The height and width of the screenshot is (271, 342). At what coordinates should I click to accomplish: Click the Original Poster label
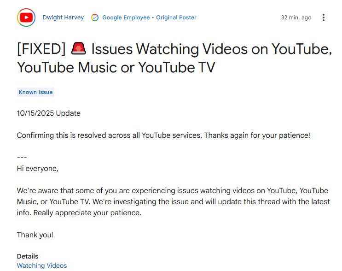click(176, 18)
